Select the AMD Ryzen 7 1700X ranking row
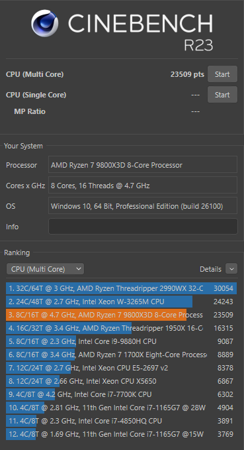Viewport: 244px width, 450px height. click(x=122, y=355)
